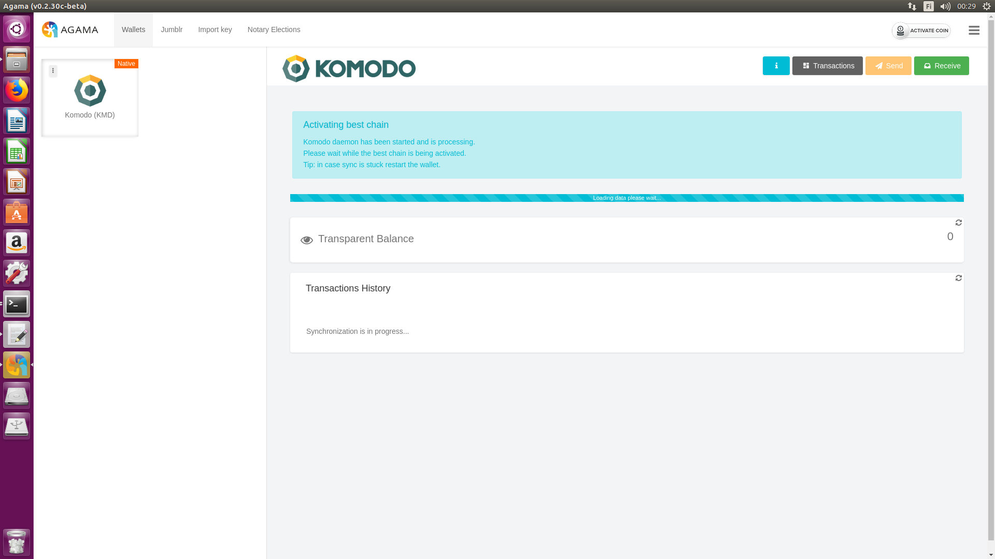Refresh the Transactions History panel
Viewport: 995px width, 559px height.
pos(958,278)
